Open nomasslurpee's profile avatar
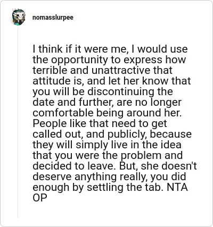The height and width of the screenshot is (227, 213). point(19,18)
